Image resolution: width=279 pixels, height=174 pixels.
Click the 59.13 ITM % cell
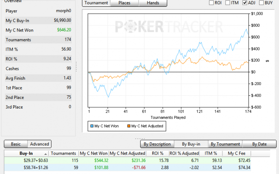217,160
